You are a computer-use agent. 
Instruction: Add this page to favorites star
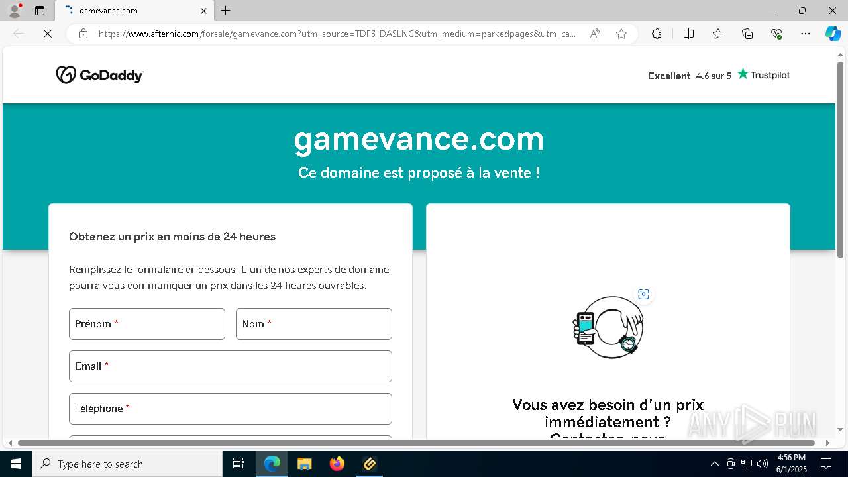tap(621, 34)
